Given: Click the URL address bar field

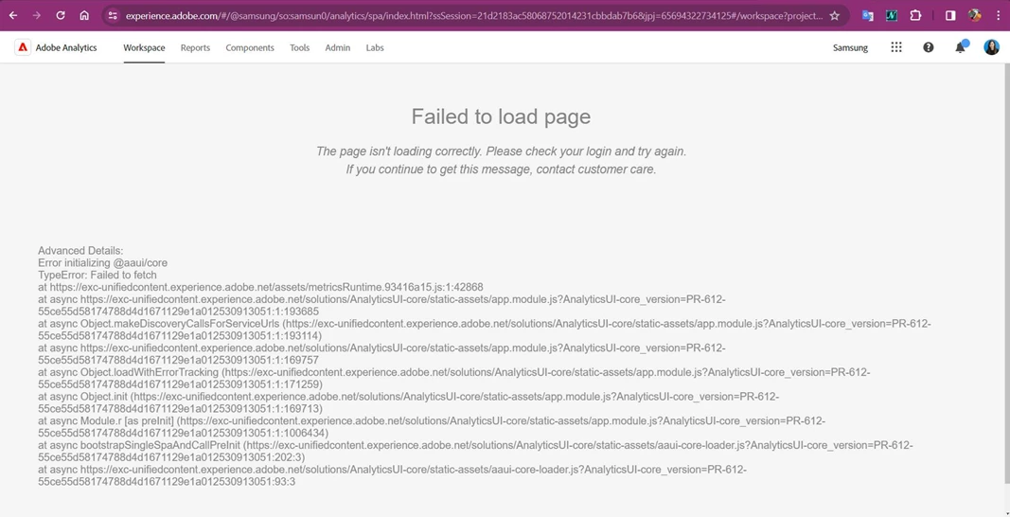Looking at the screenshot, I should coord(473,15).
